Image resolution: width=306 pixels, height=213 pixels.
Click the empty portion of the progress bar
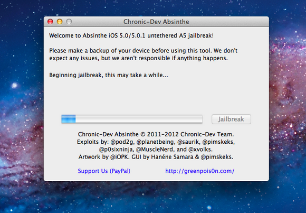click(x=139, y=119)
